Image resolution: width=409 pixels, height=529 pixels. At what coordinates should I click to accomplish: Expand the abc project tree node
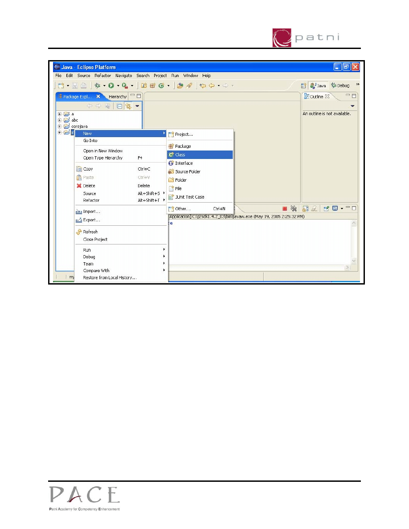(x=60, y=120)
